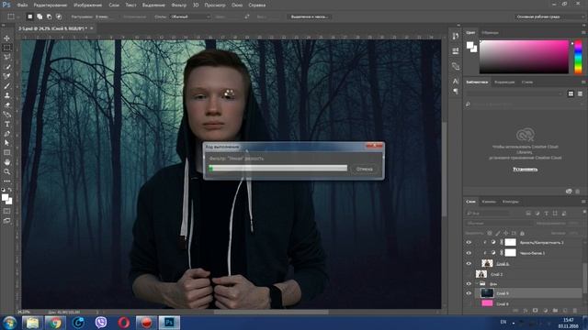Click the layer style fx icon
This screenshot has width=588, height=330.
pyautogui.click(x=526, y=311)
